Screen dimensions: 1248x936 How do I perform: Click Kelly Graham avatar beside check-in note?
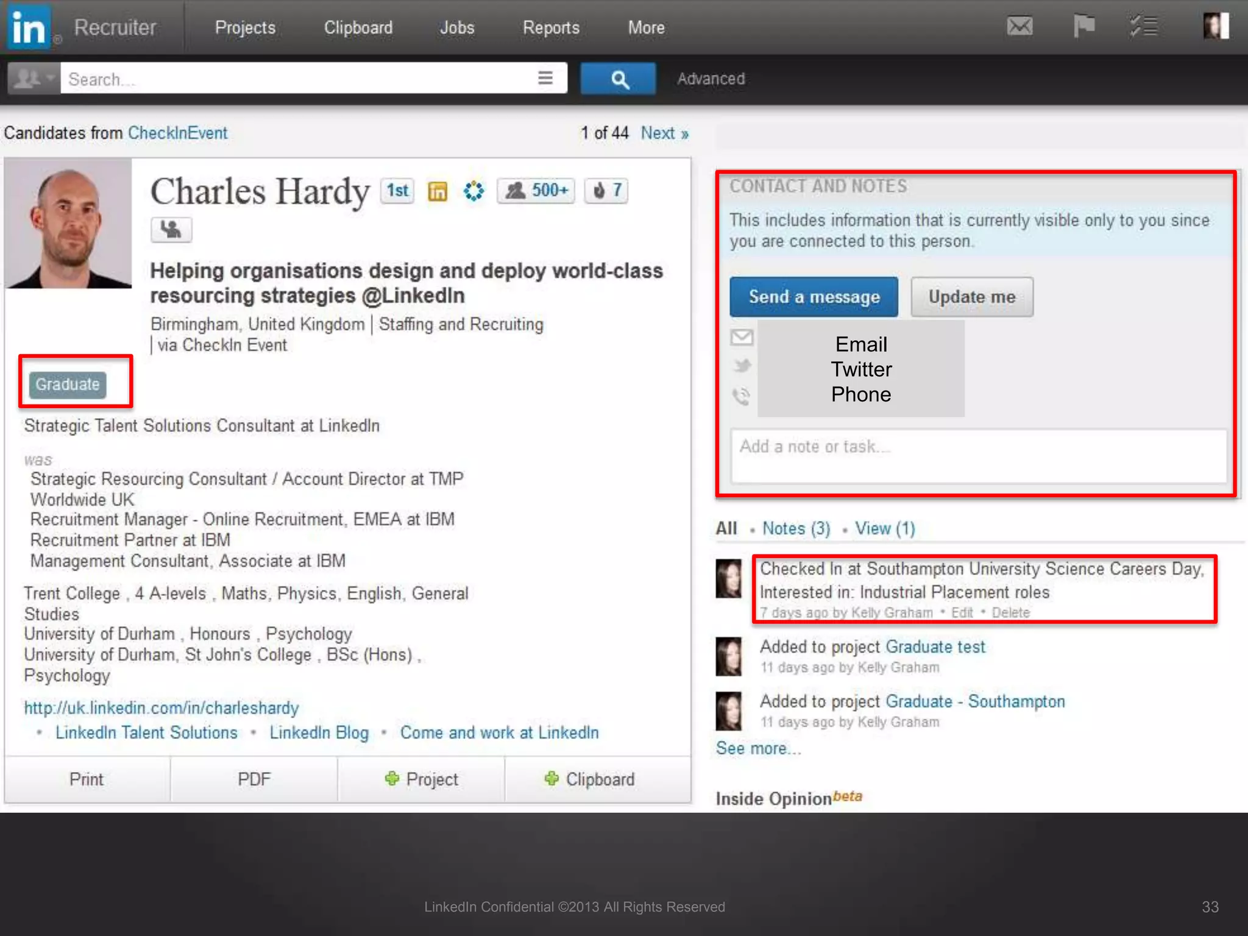[x=729, y=578]
